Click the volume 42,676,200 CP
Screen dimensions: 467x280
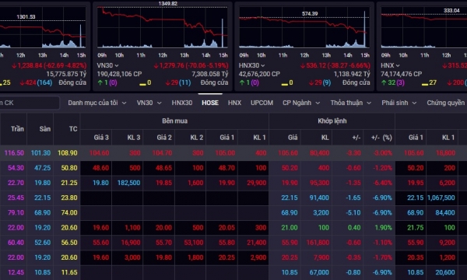click(x=259, y=74)
